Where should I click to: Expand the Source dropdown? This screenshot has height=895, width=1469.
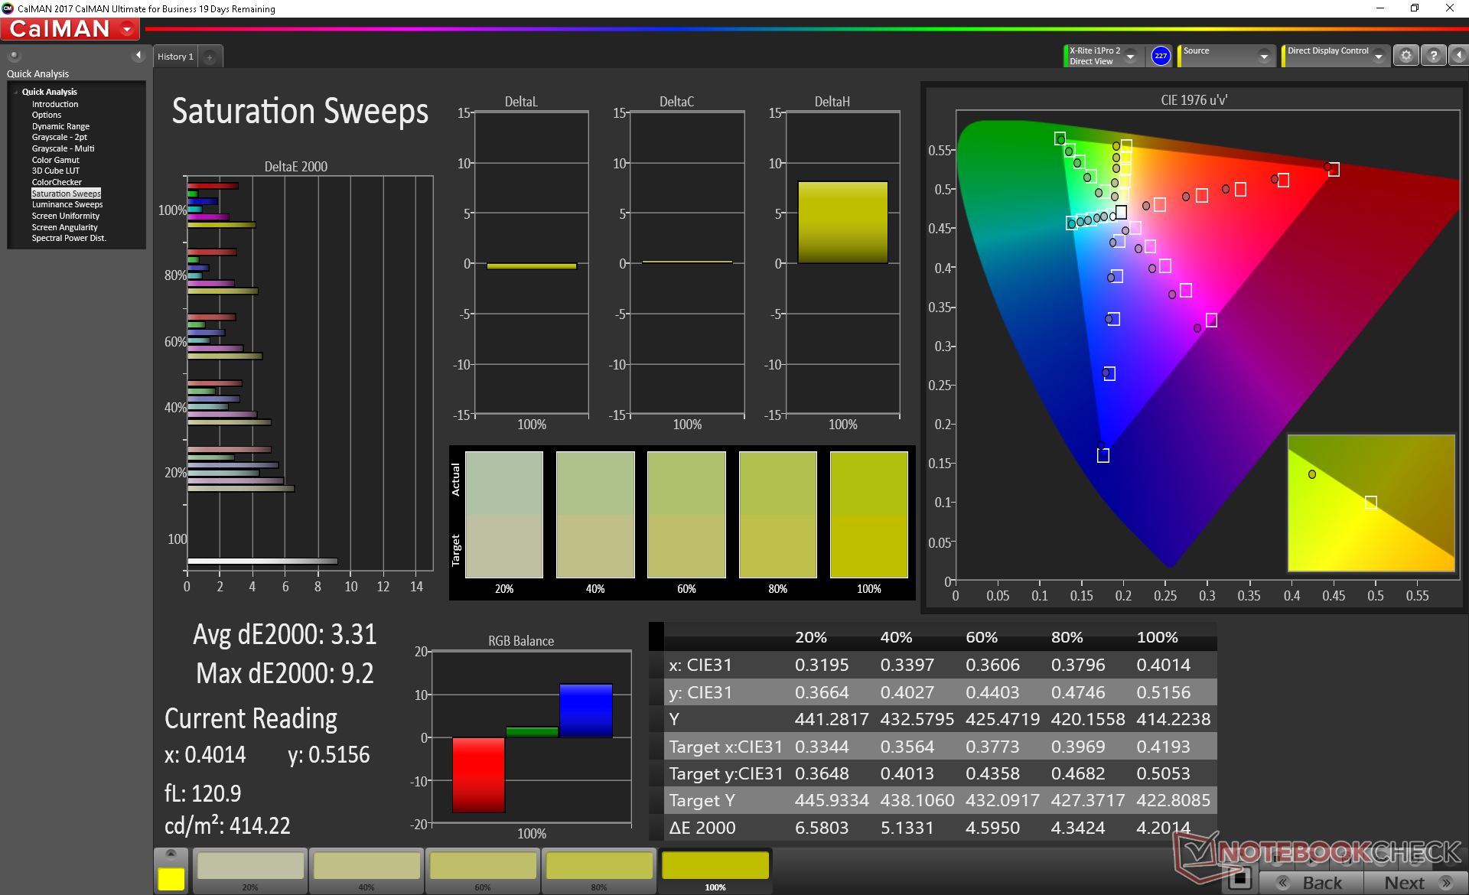coord(1263,56)
